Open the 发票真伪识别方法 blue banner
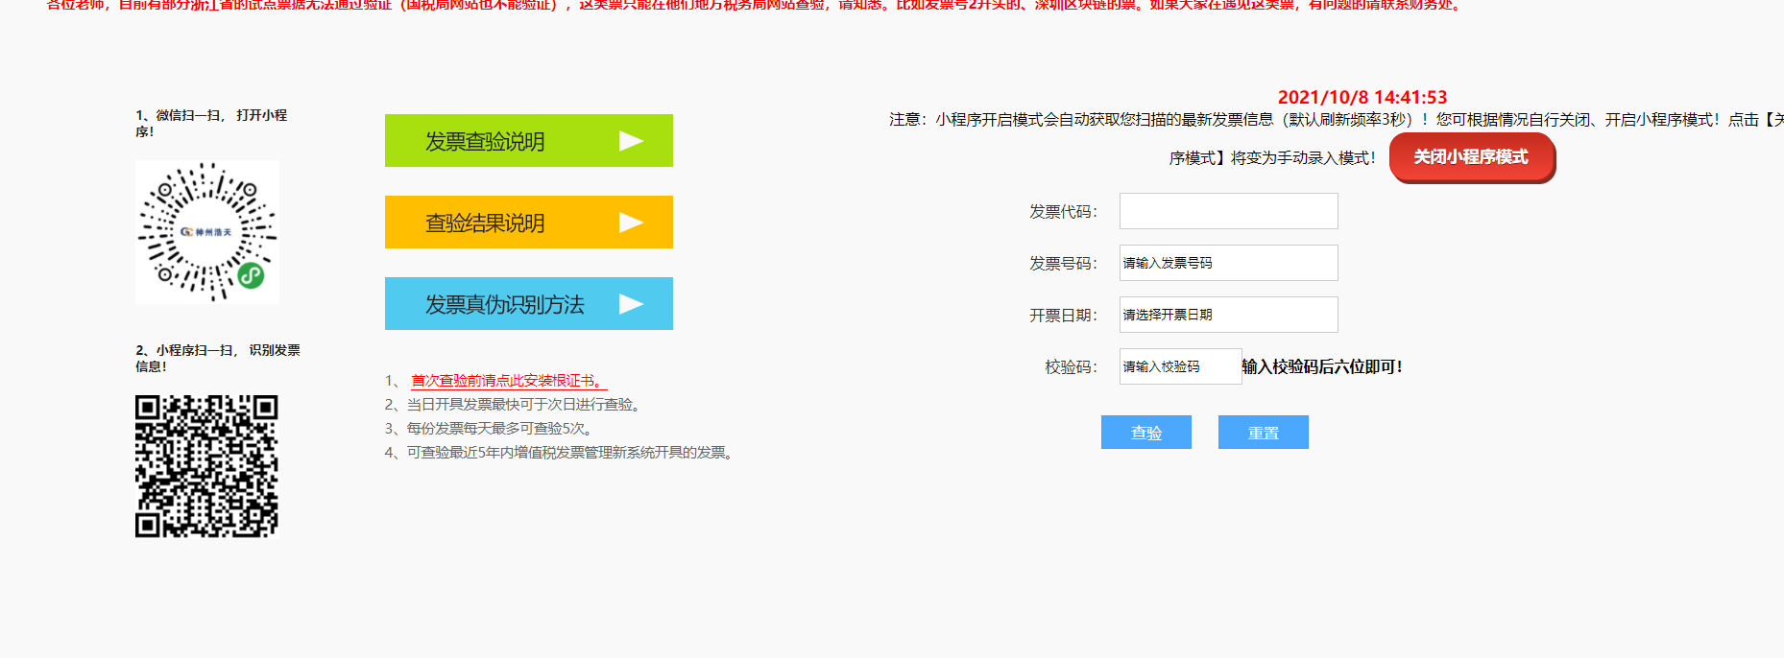This screenshot has height=658, width=1784. [528, 303]
